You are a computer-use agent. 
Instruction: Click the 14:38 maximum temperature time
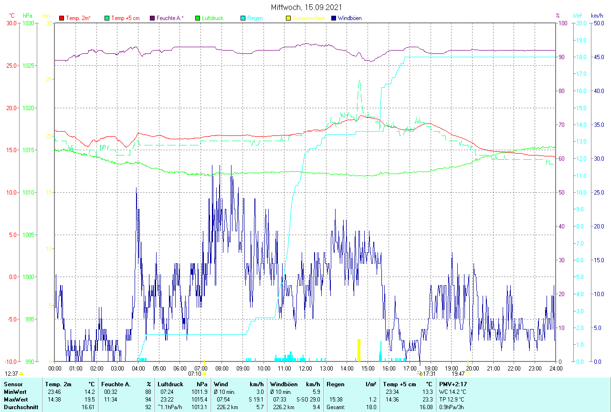[54, 399]
